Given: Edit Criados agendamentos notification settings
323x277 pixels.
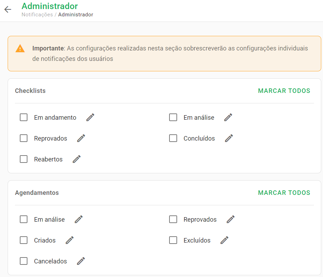Looking at the screenshot, I should tap(69, 240).
